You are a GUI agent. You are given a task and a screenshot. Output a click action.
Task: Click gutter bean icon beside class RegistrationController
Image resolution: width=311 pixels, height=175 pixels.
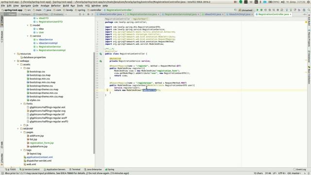coord(101,54)
